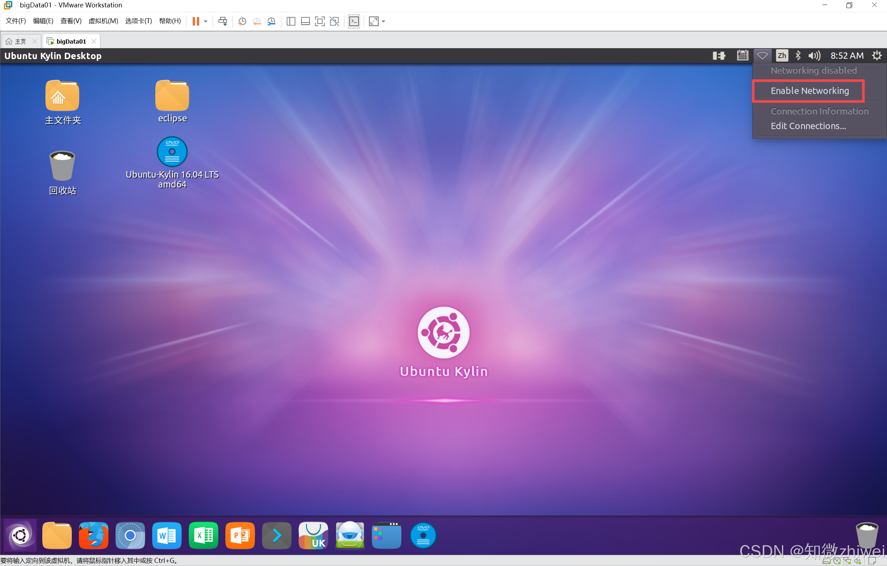This screenshot has width=887, height=566.
Task: Open the snapshot manager
Action: click(271, 21)
